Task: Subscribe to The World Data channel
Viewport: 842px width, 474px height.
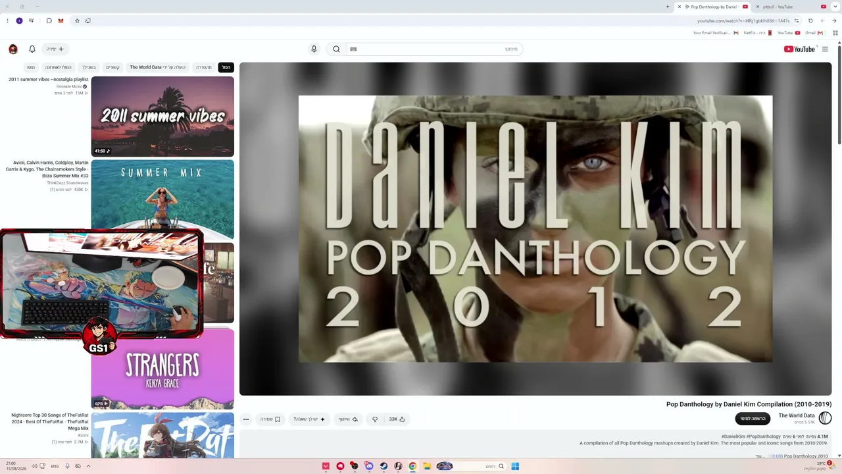Action: click(753, 419)
